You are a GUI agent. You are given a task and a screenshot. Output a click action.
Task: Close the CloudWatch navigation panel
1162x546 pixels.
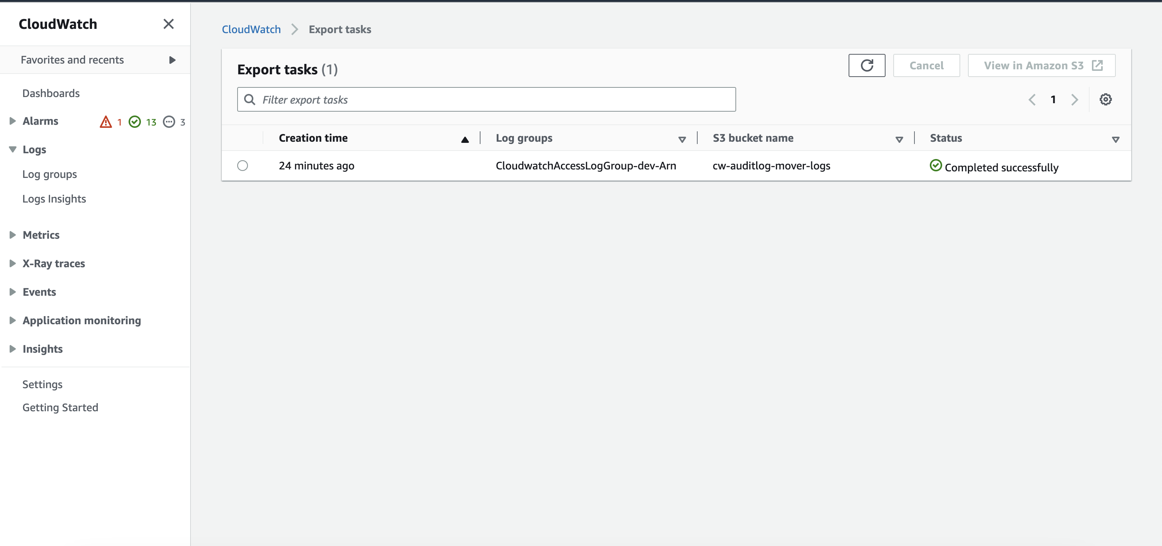point(168,24)
